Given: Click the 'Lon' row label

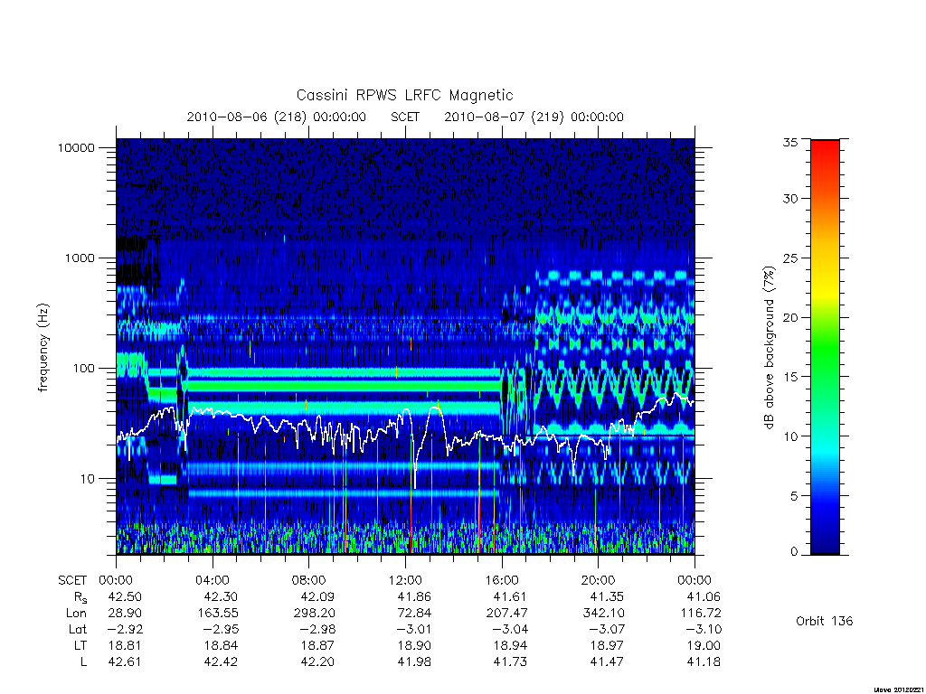Looking at the screenshot, I should (76, 614).
